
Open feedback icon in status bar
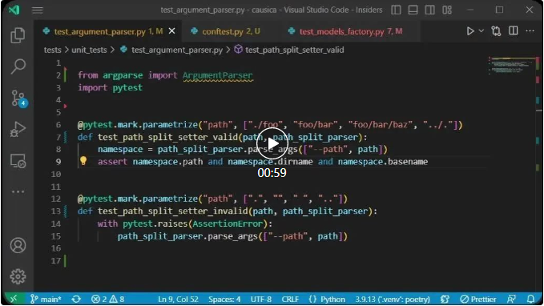coord(511,299)
